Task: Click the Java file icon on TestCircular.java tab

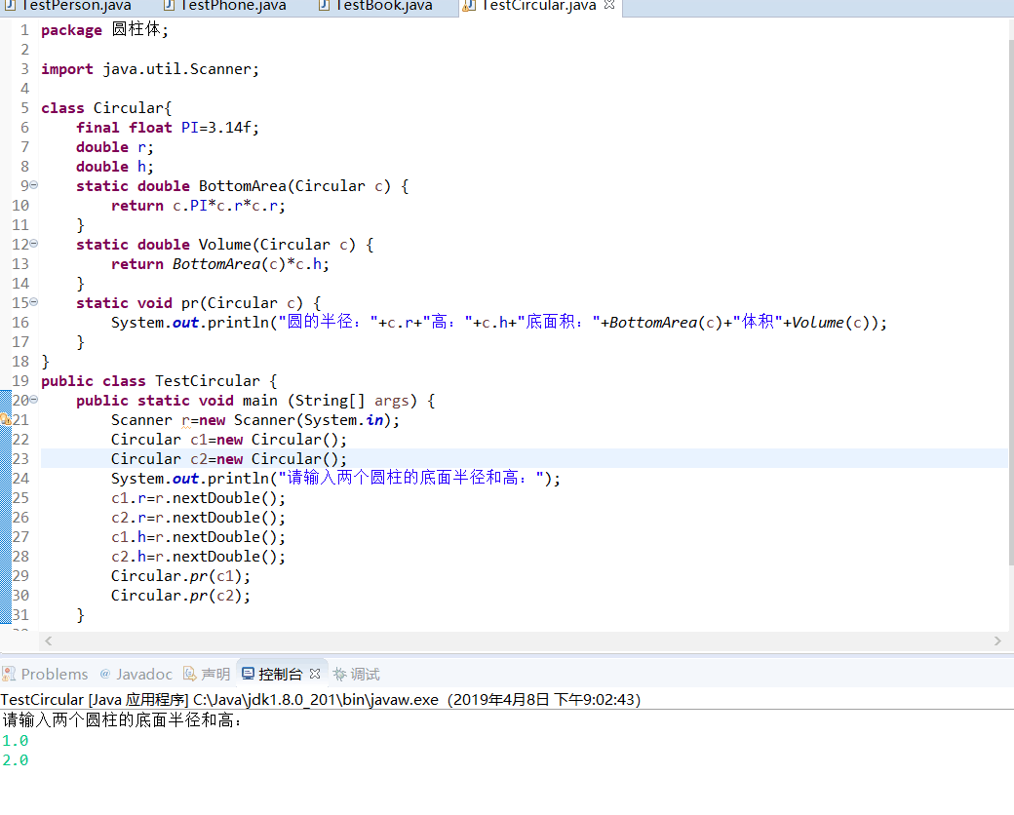Action: (x=469, y=6)
